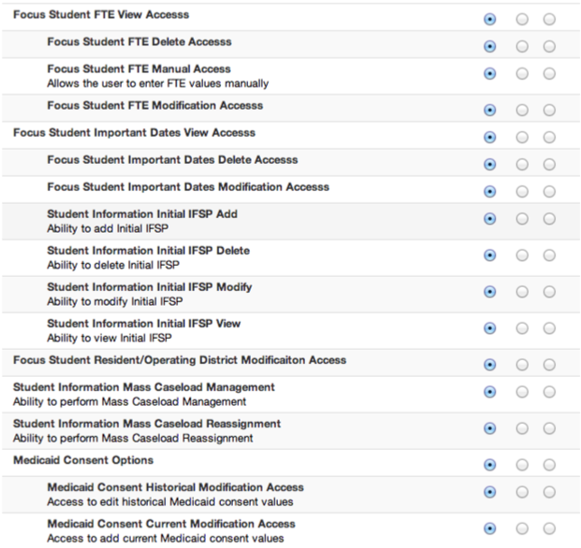Select middle radio for Important Dates Delete Accesss
581x548 pixels.
tap(522, 164)
